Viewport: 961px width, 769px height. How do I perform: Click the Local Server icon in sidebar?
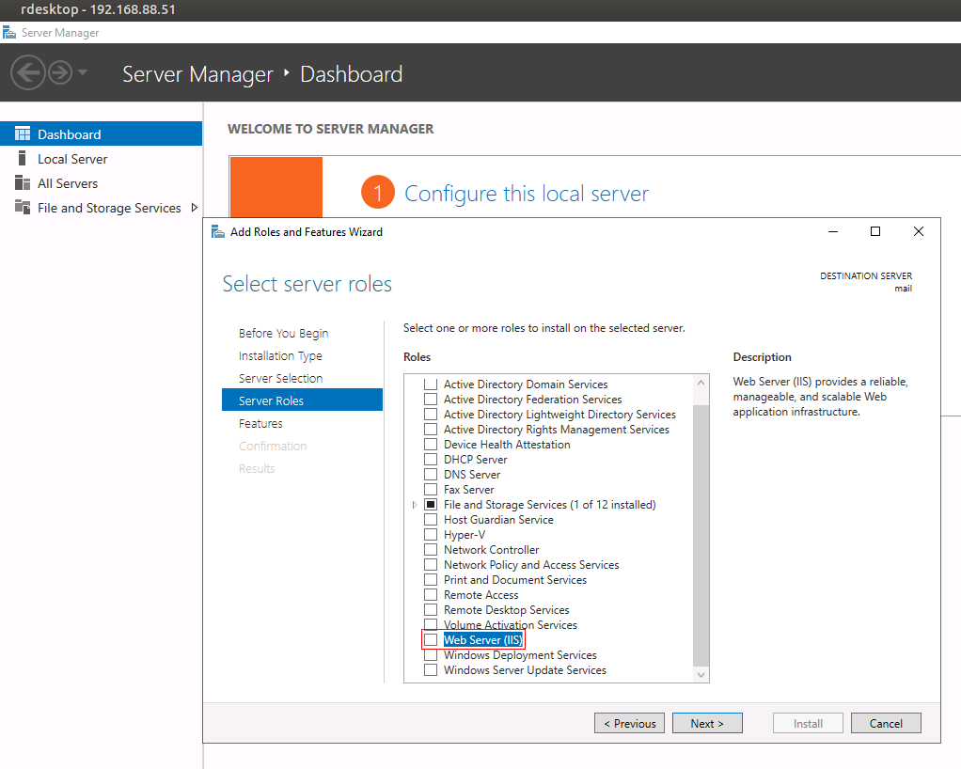22,158
